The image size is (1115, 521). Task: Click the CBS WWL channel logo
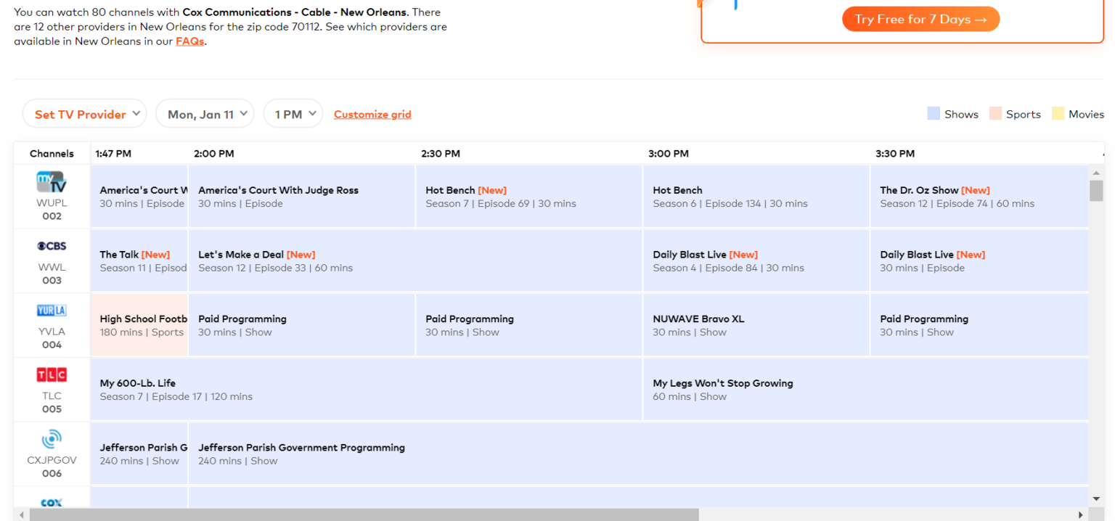point(52,246)
